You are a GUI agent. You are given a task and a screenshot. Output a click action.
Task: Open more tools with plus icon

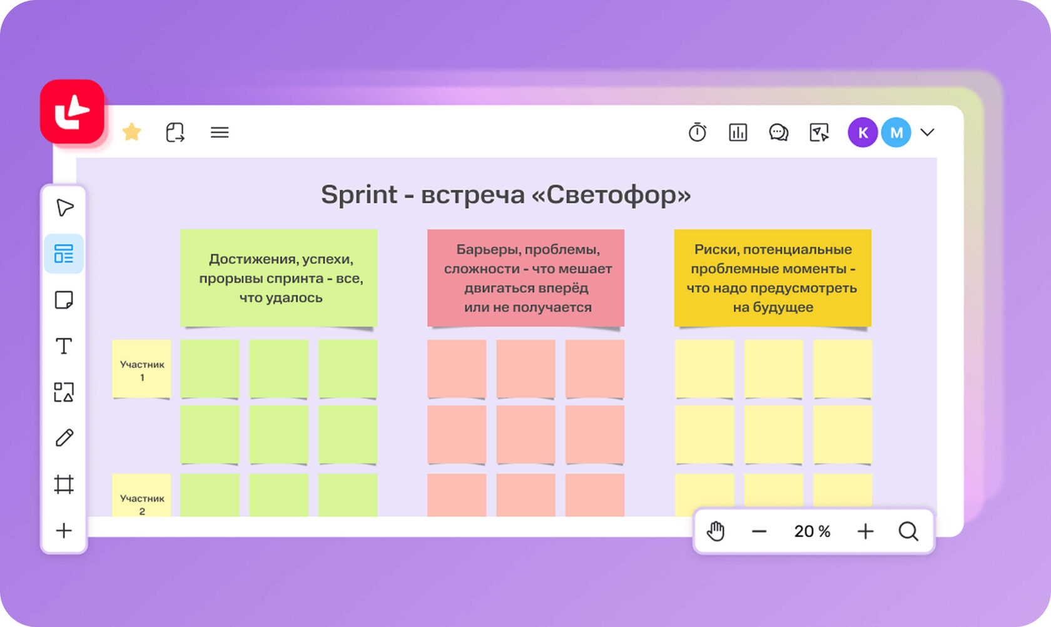point(64,531)
